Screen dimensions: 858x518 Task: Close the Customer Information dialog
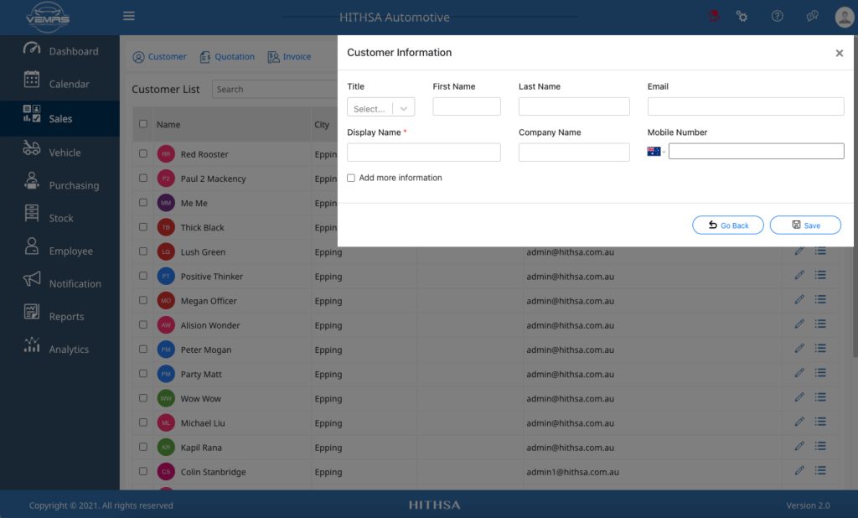[x=840, y=53]
